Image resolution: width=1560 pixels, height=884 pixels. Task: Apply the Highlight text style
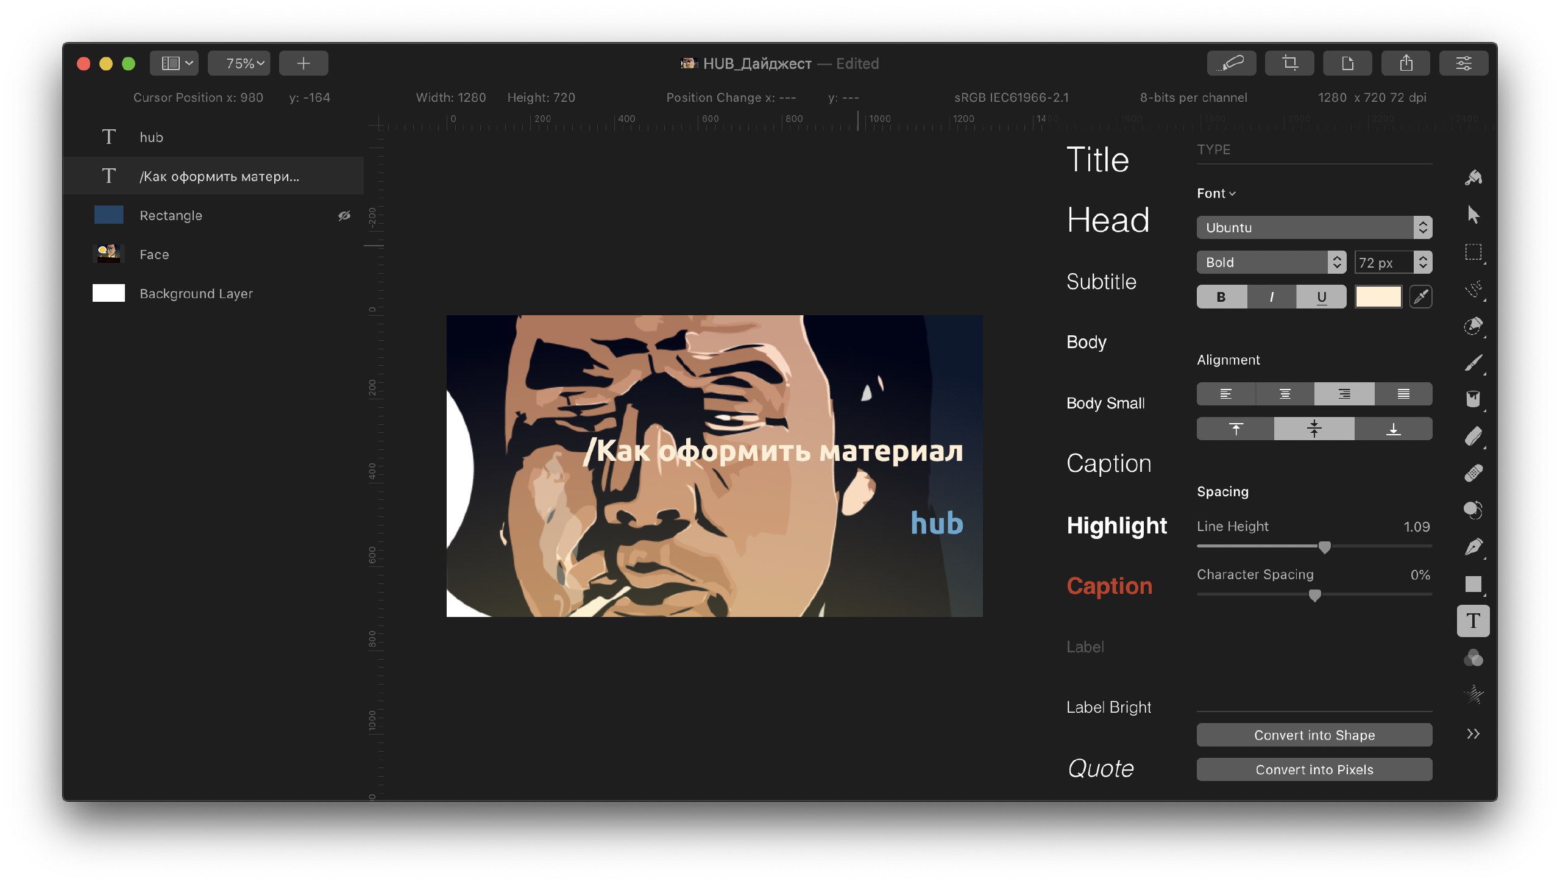(x=1116, y=525)
